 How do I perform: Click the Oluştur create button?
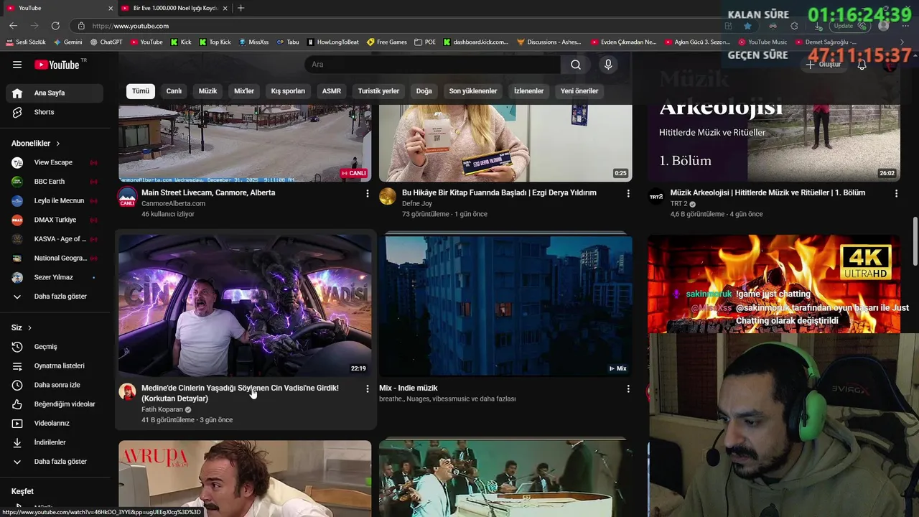click(824, 65)
